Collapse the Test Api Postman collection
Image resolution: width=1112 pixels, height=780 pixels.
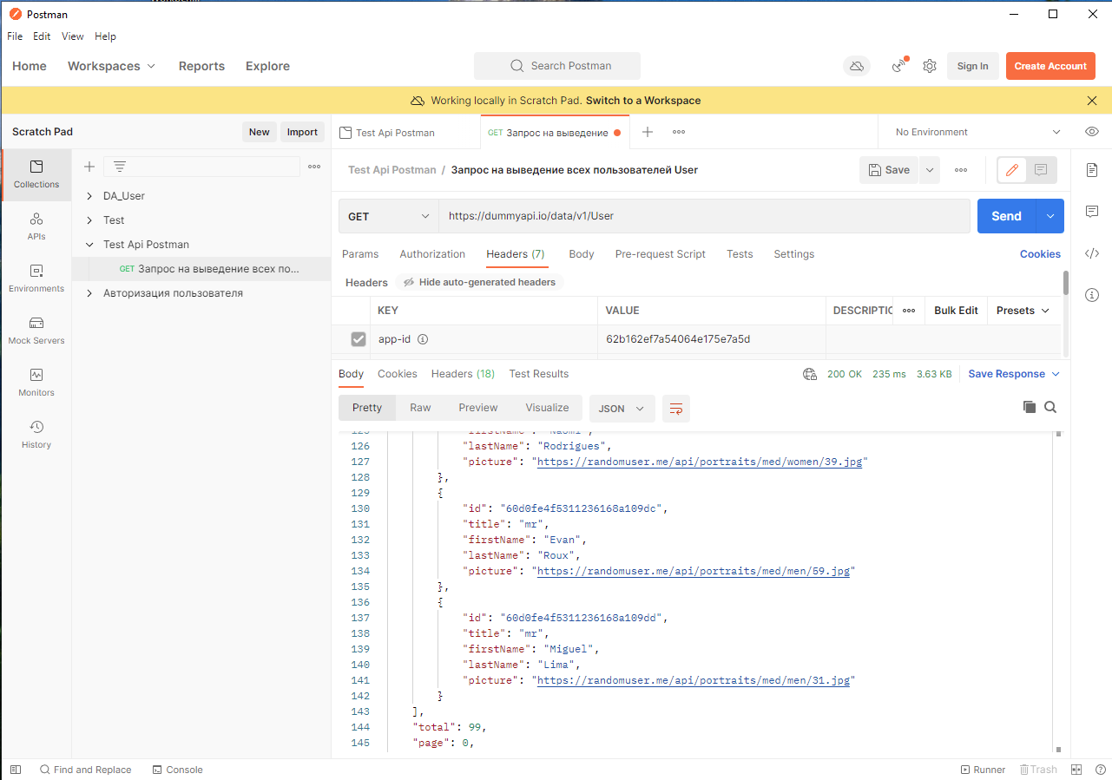(89, 244)
